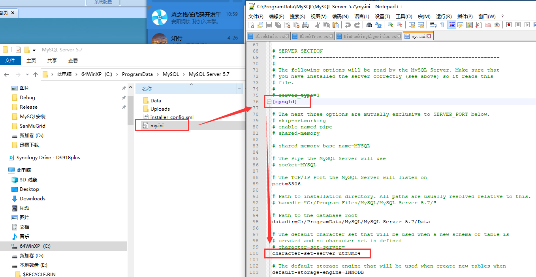Click the Redo arrow icon
This screenshot has width=536, height=277.
click(357, 25)
